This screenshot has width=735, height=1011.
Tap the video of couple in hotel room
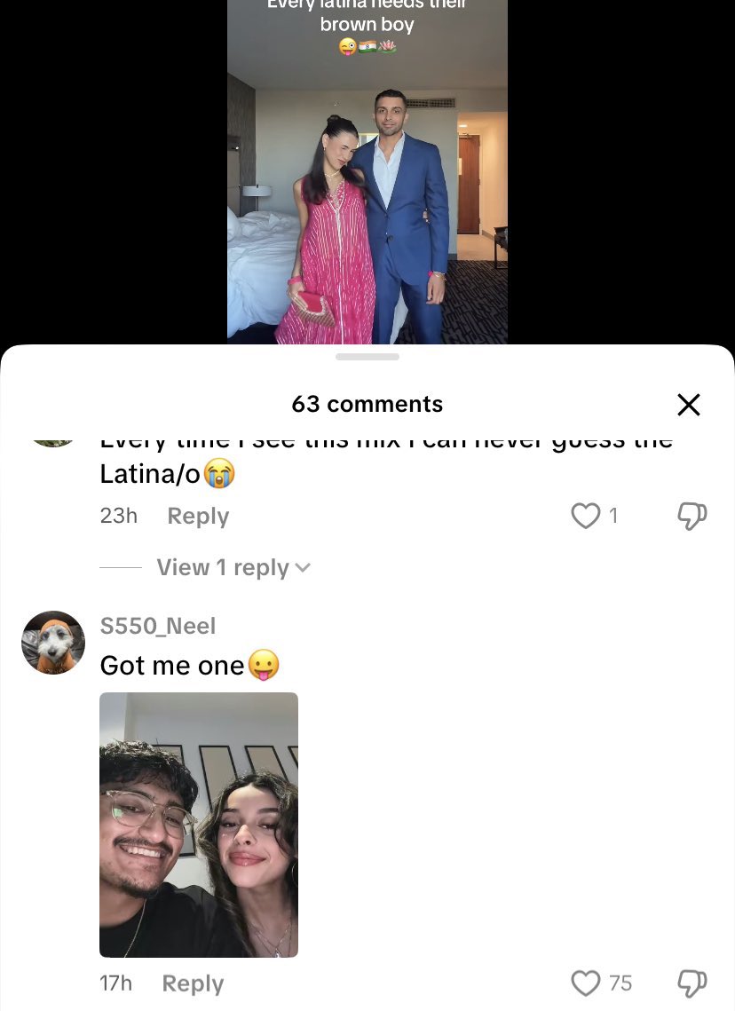pos(367,171)
